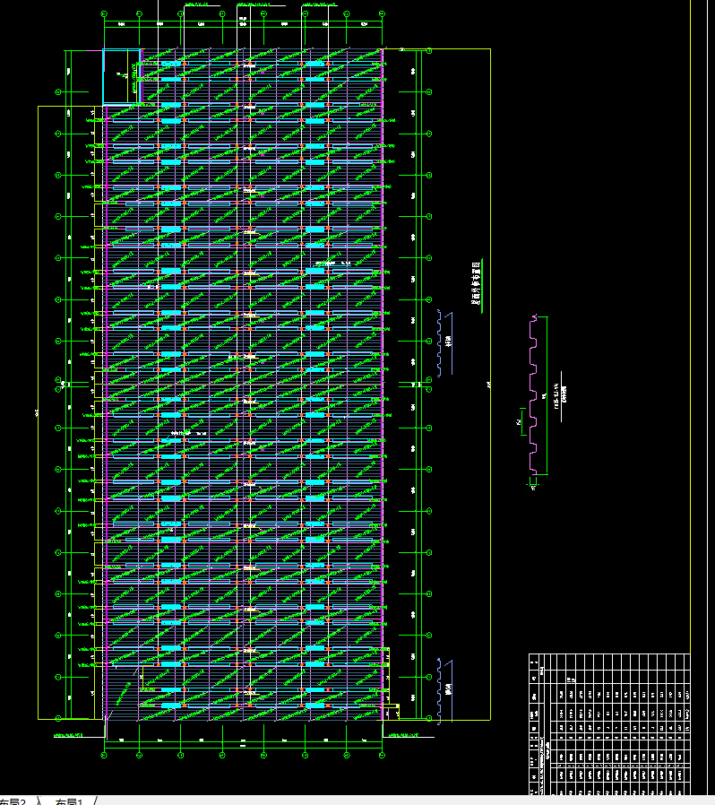Select the 屋面外板布置图 drawing title text

477,283
